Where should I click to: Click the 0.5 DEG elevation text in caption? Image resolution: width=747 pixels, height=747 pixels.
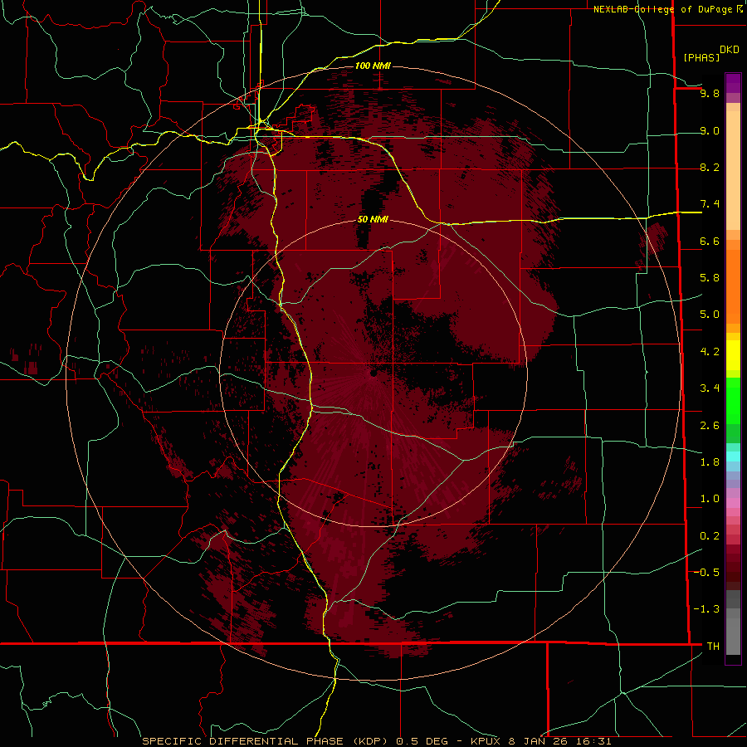[421, 741]
